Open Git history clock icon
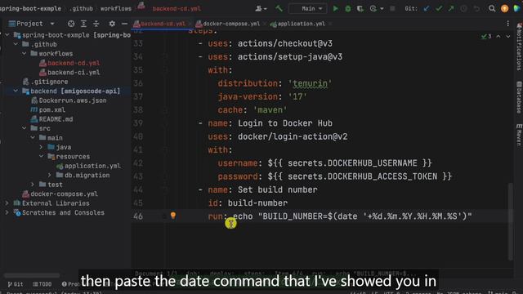 [463, 9]
